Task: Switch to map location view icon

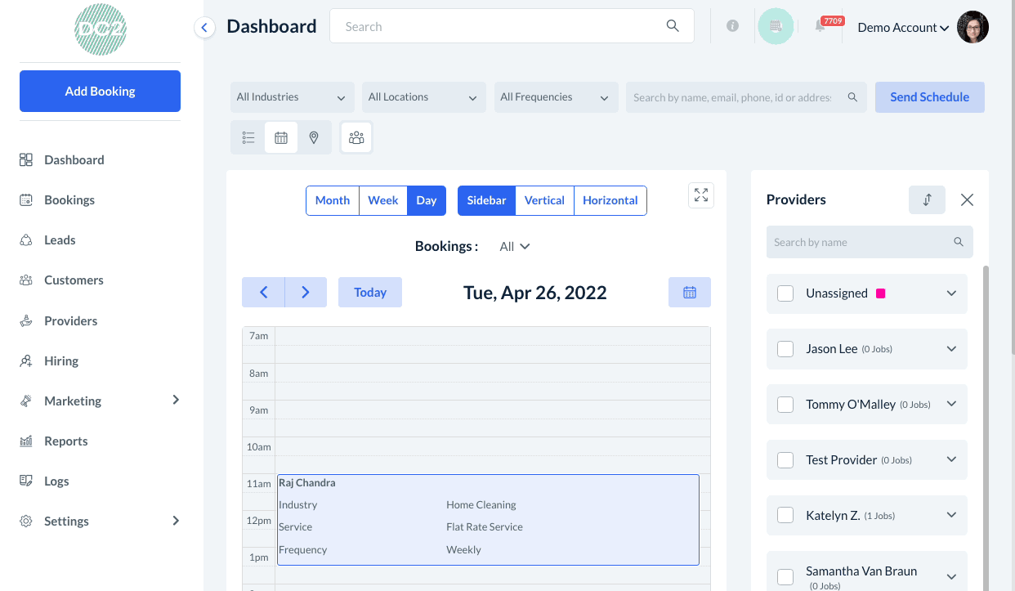Action: click(314, 138)
